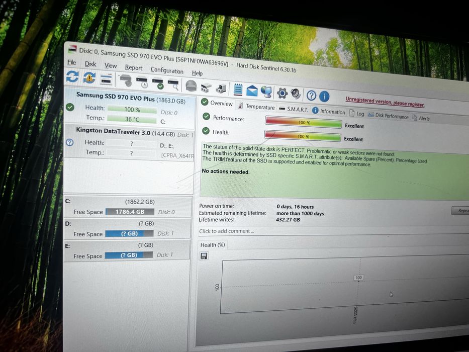Image resolution: width=469 pixels, height=352 pixels.
Task: Click the disk with clock toolbar icon
Action: [x=142, y=82]
